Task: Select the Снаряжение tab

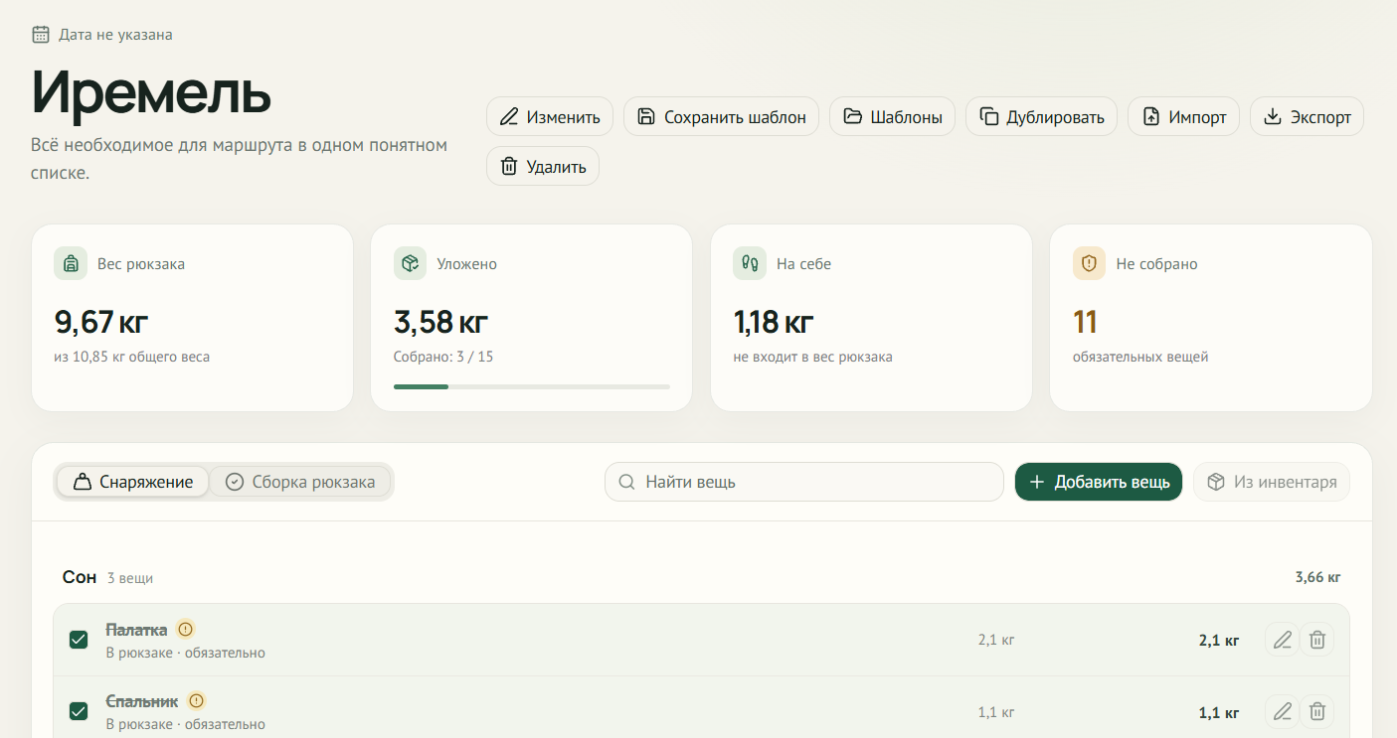Action: click(132, 482)
